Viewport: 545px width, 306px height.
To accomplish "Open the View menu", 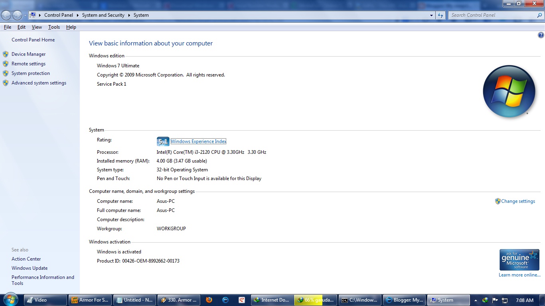I will tap(37, 27).
